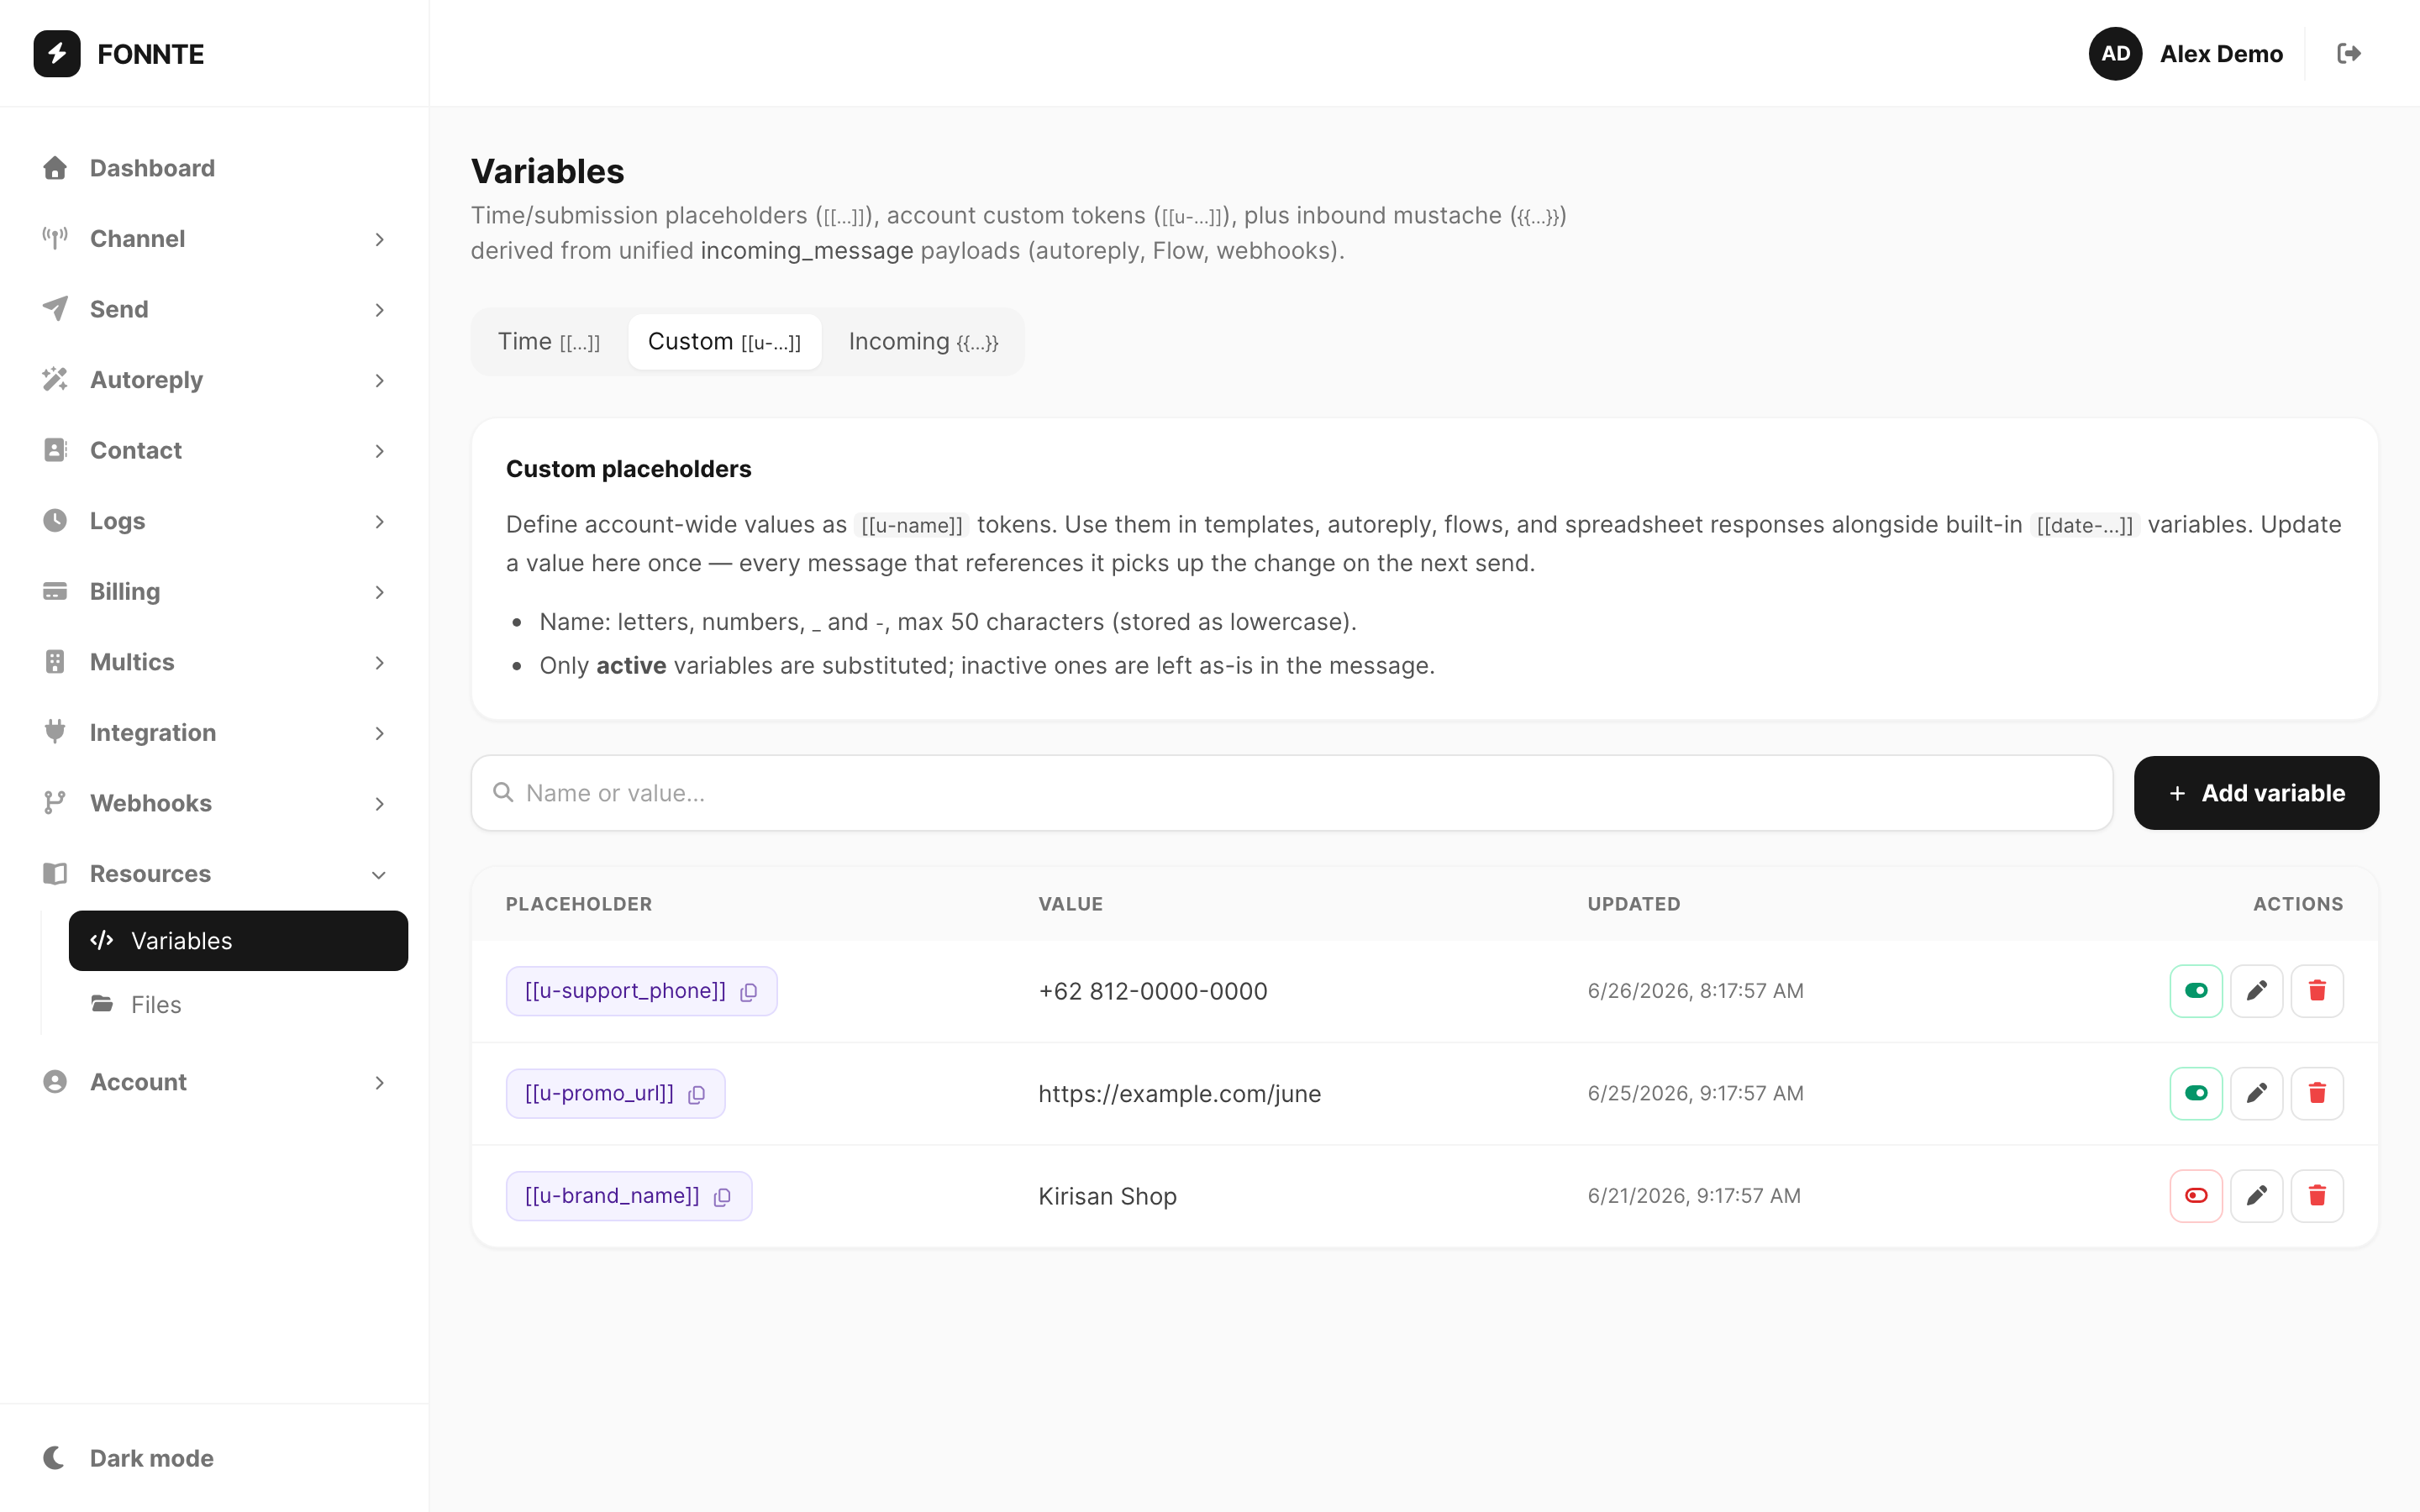Expand the Integration menu chevron
Screen dimensions: 2420x1512
point(379,733)
